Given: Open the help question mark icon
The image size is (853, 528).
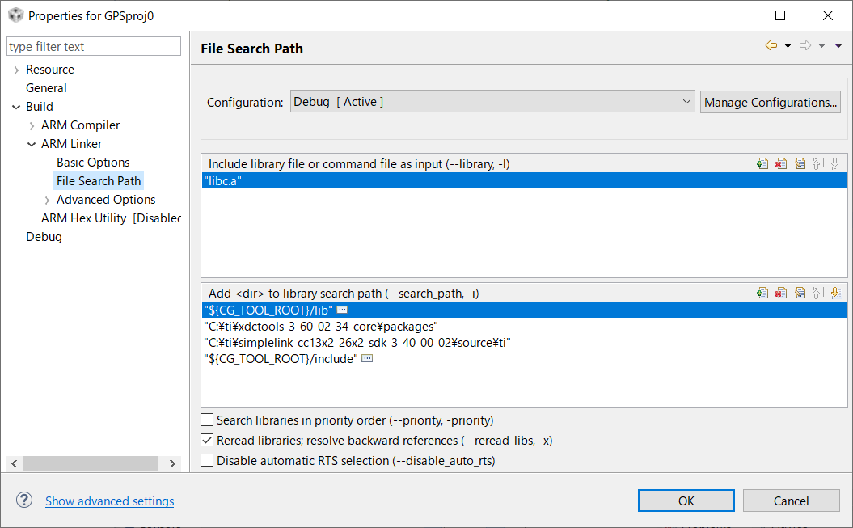Looking at the screenshot, I should coord(24,501).
